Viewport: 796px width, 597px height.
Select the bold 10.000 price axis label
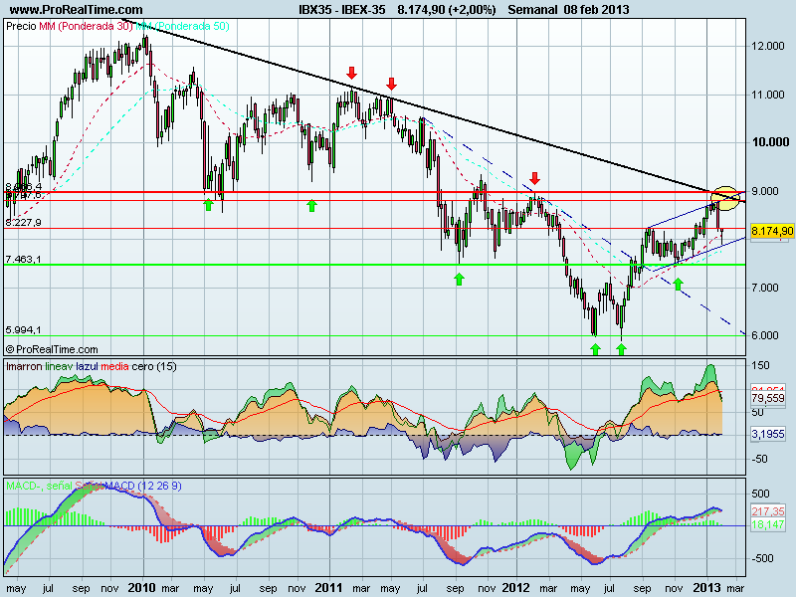[770, 142]
